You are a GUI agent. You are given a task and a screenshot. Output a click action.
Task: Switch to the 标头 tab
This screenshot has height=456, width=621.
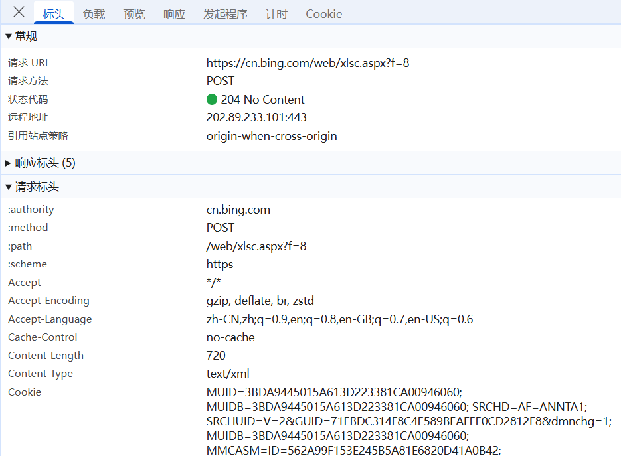tap(54, 14)
